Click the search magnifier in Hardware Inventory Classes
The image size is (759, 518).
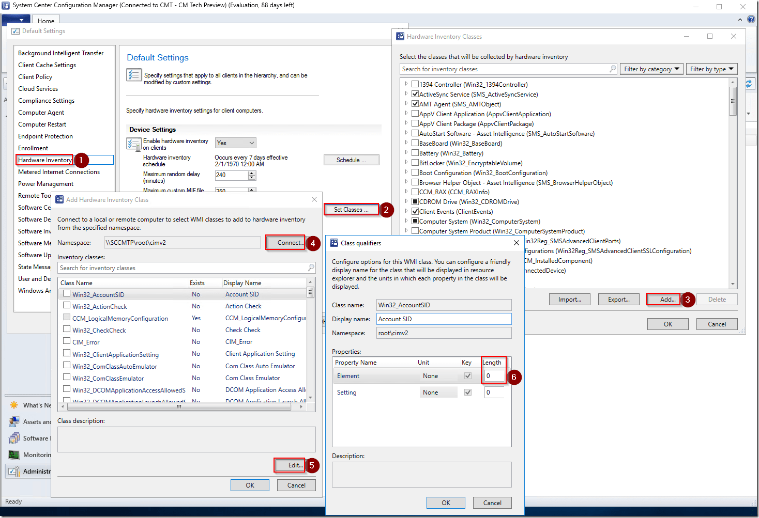click(x=613, y=69)
